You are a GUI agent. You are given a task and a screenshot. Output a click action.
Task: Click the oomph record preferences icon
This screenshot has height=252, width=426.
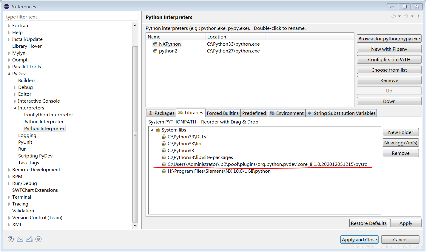38,239
